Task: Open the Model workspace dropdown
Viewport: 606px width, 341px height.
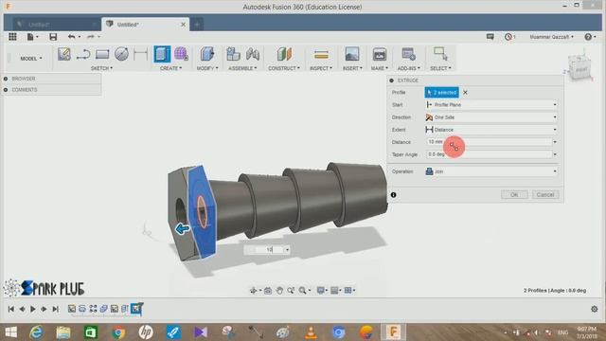Action: coord(31,59)
